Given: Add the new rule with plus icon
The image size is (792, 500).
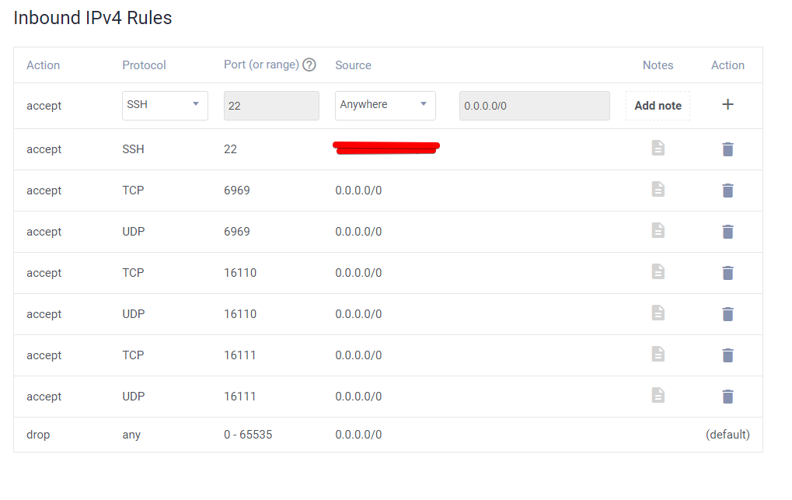Looking at the screenshot, I should [727, 105].
